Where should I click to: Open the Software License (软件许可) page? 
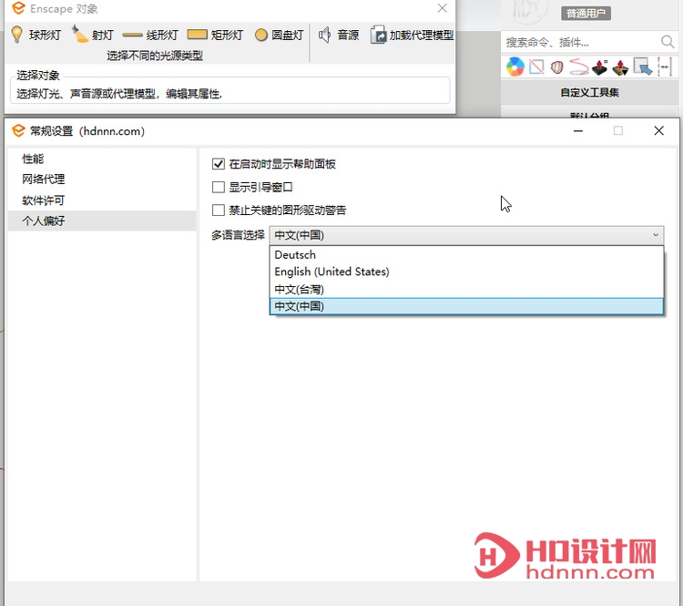click(102, 200)
